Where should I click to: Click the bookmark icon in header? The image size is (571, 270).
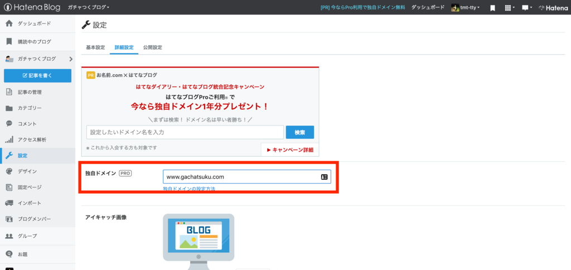point(492,7)
